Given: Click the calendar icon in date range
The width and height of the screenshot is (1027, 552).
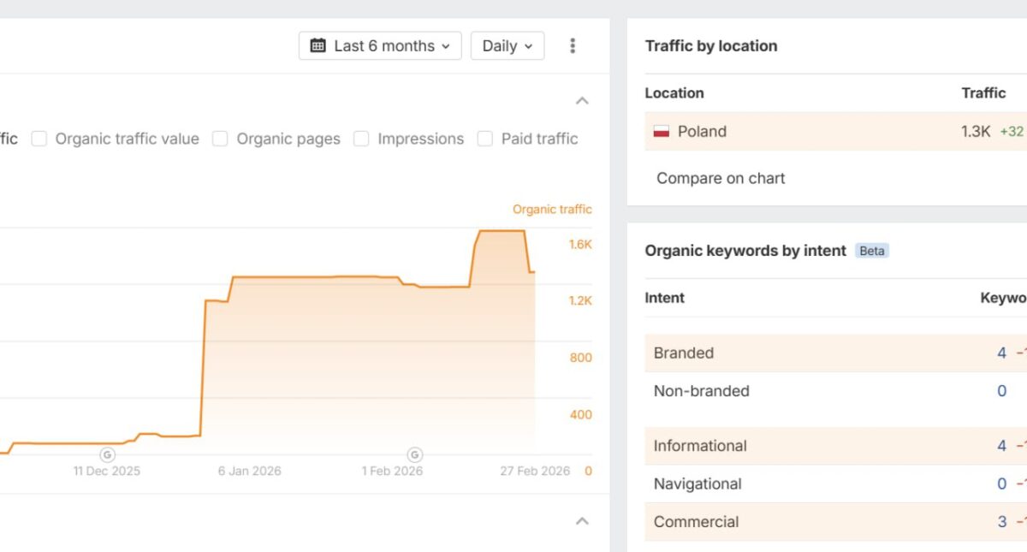Looking at the screenshot, I should tap(318, 46).
